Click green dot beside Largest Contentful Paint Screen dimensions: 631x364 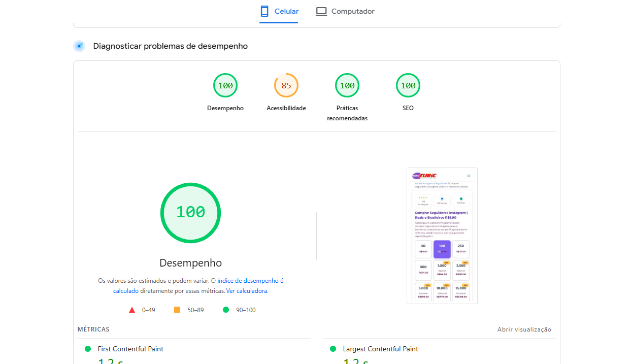tap(333, 349)
